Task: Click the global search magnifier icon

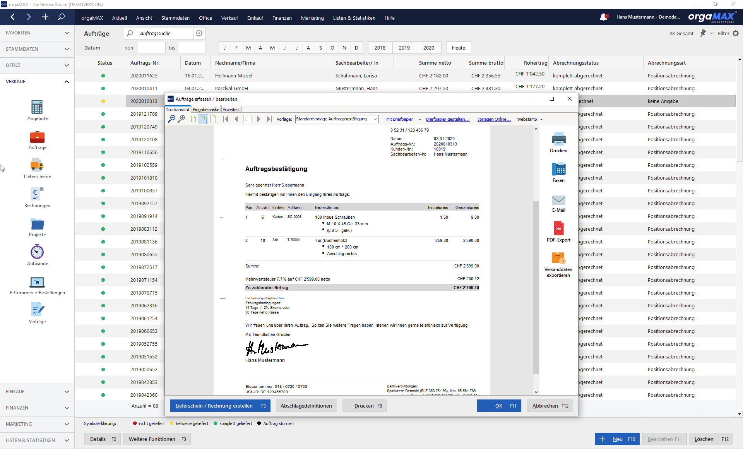Action: (x=61, y=17)
